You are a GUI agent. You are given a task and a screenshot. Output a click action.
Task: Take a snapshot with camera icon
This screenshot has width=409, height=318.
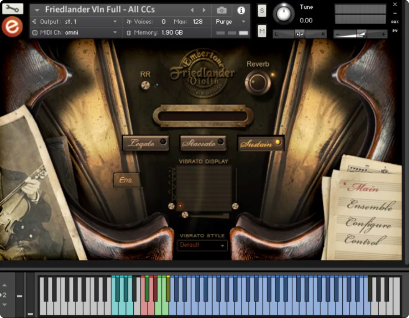point(222,10)
